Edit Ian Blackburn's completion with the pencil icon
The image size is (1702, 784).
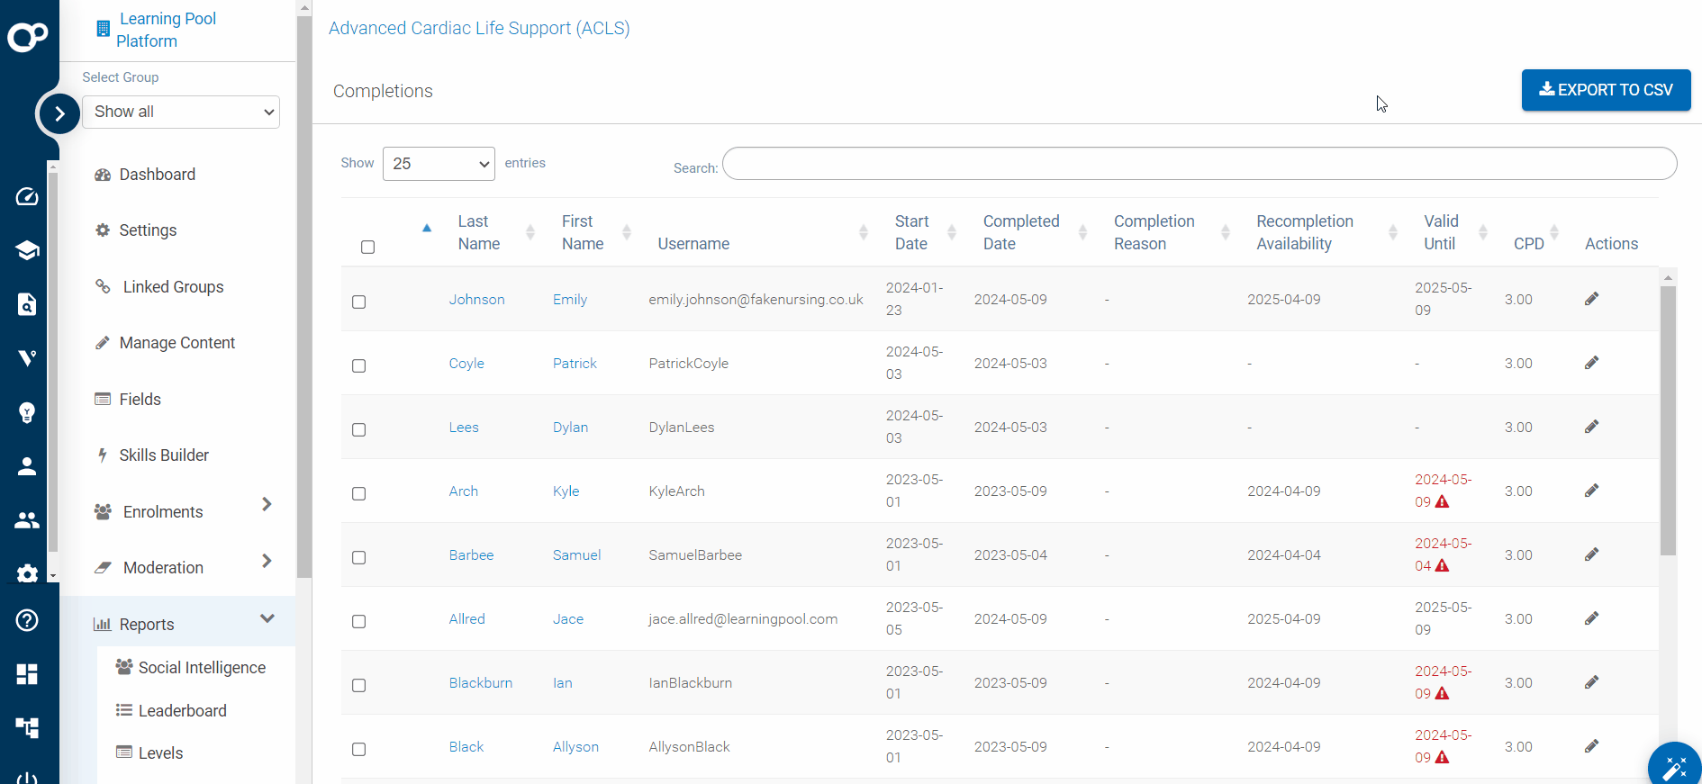(1592, 682)
